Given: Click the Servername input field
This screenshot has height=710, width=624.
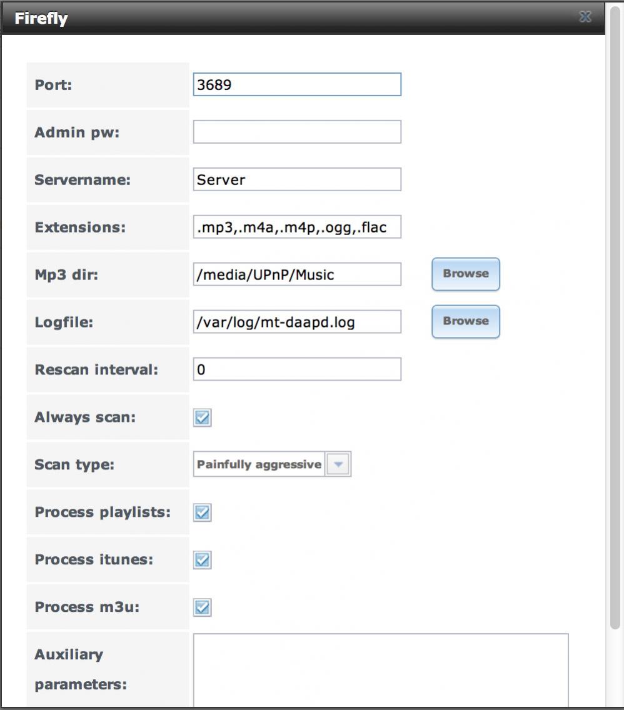Looking at the screenshot, I should point(297,179).
